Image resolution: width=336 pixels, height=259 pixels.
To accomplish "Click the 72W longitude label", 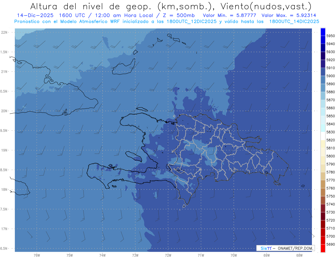I will [x=168, y=255].
